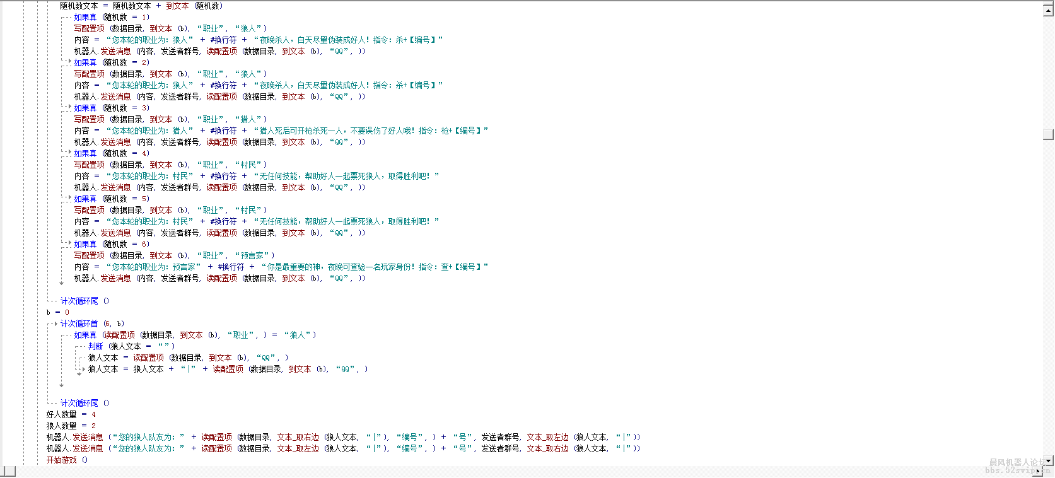Click the vertical scrollbar up arrow
1055x478 pixels.
click(1048, 11)
